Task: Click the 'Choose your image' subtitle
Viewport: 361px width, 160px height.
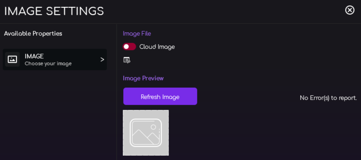Action: 48,64
